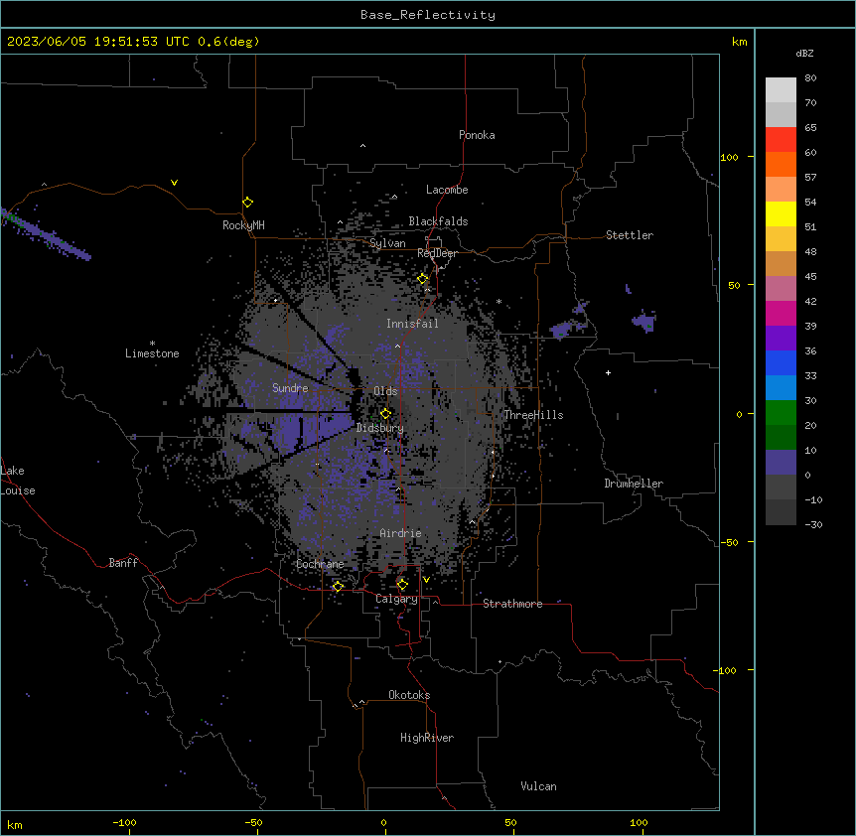Image resolution: width=856 pixels, height=836 pixels.
Task: Click the -50 tick on the right y-axis
Action: coord(729,542)
